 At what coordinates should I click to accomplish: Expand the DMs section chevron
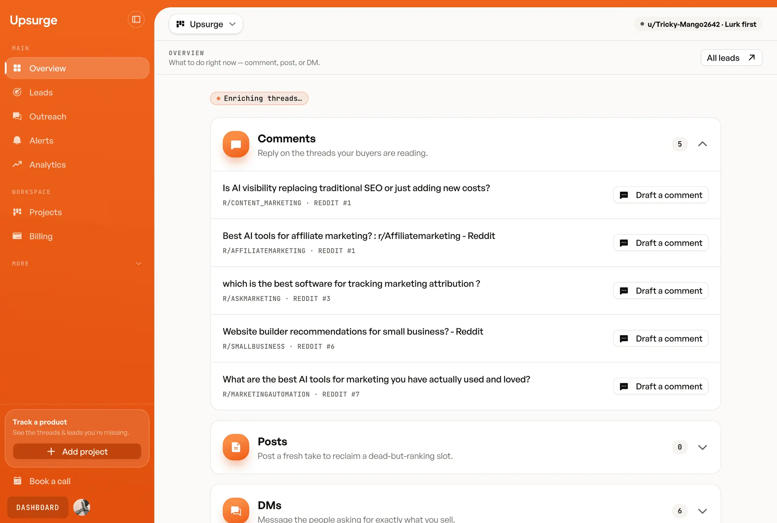(703, 511)
